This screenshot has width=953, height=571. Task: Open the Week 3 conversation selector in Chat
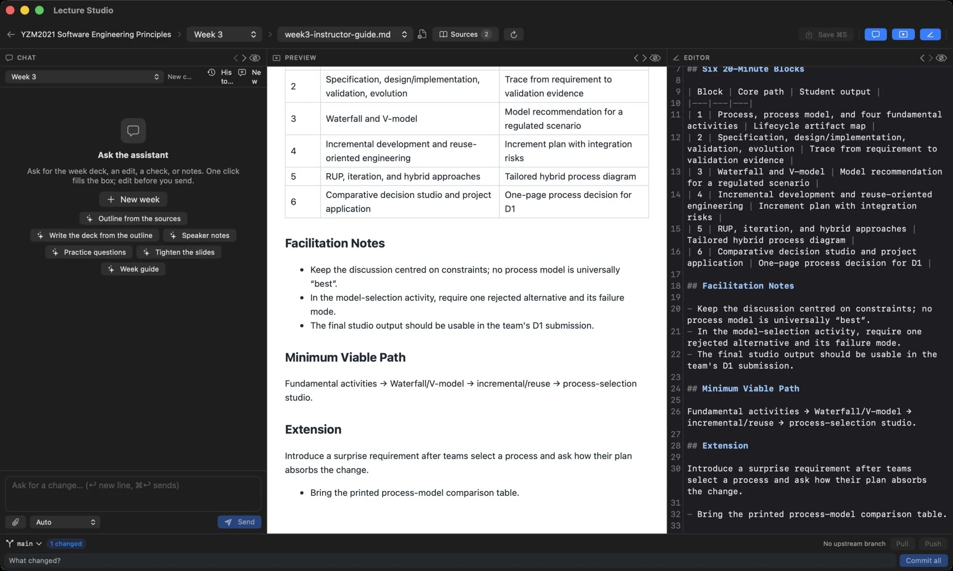click(84, 77)
